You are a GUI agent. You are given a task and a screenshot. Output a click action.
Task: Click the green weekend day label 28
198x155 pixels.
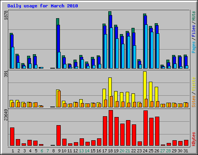coord(168,151)
